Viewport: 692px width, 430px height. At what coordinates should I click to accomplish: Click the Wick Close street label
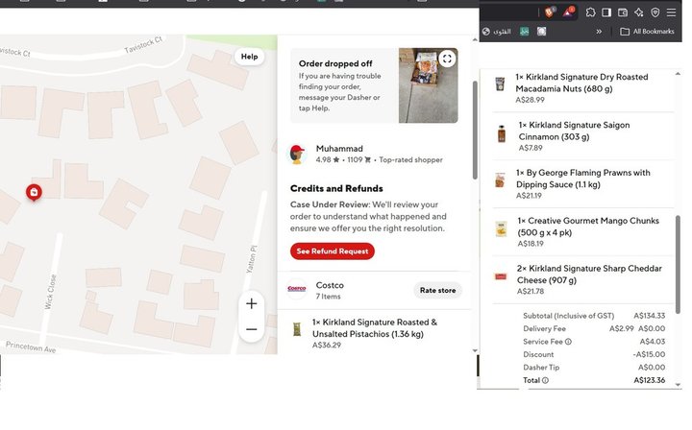(50, 291)
